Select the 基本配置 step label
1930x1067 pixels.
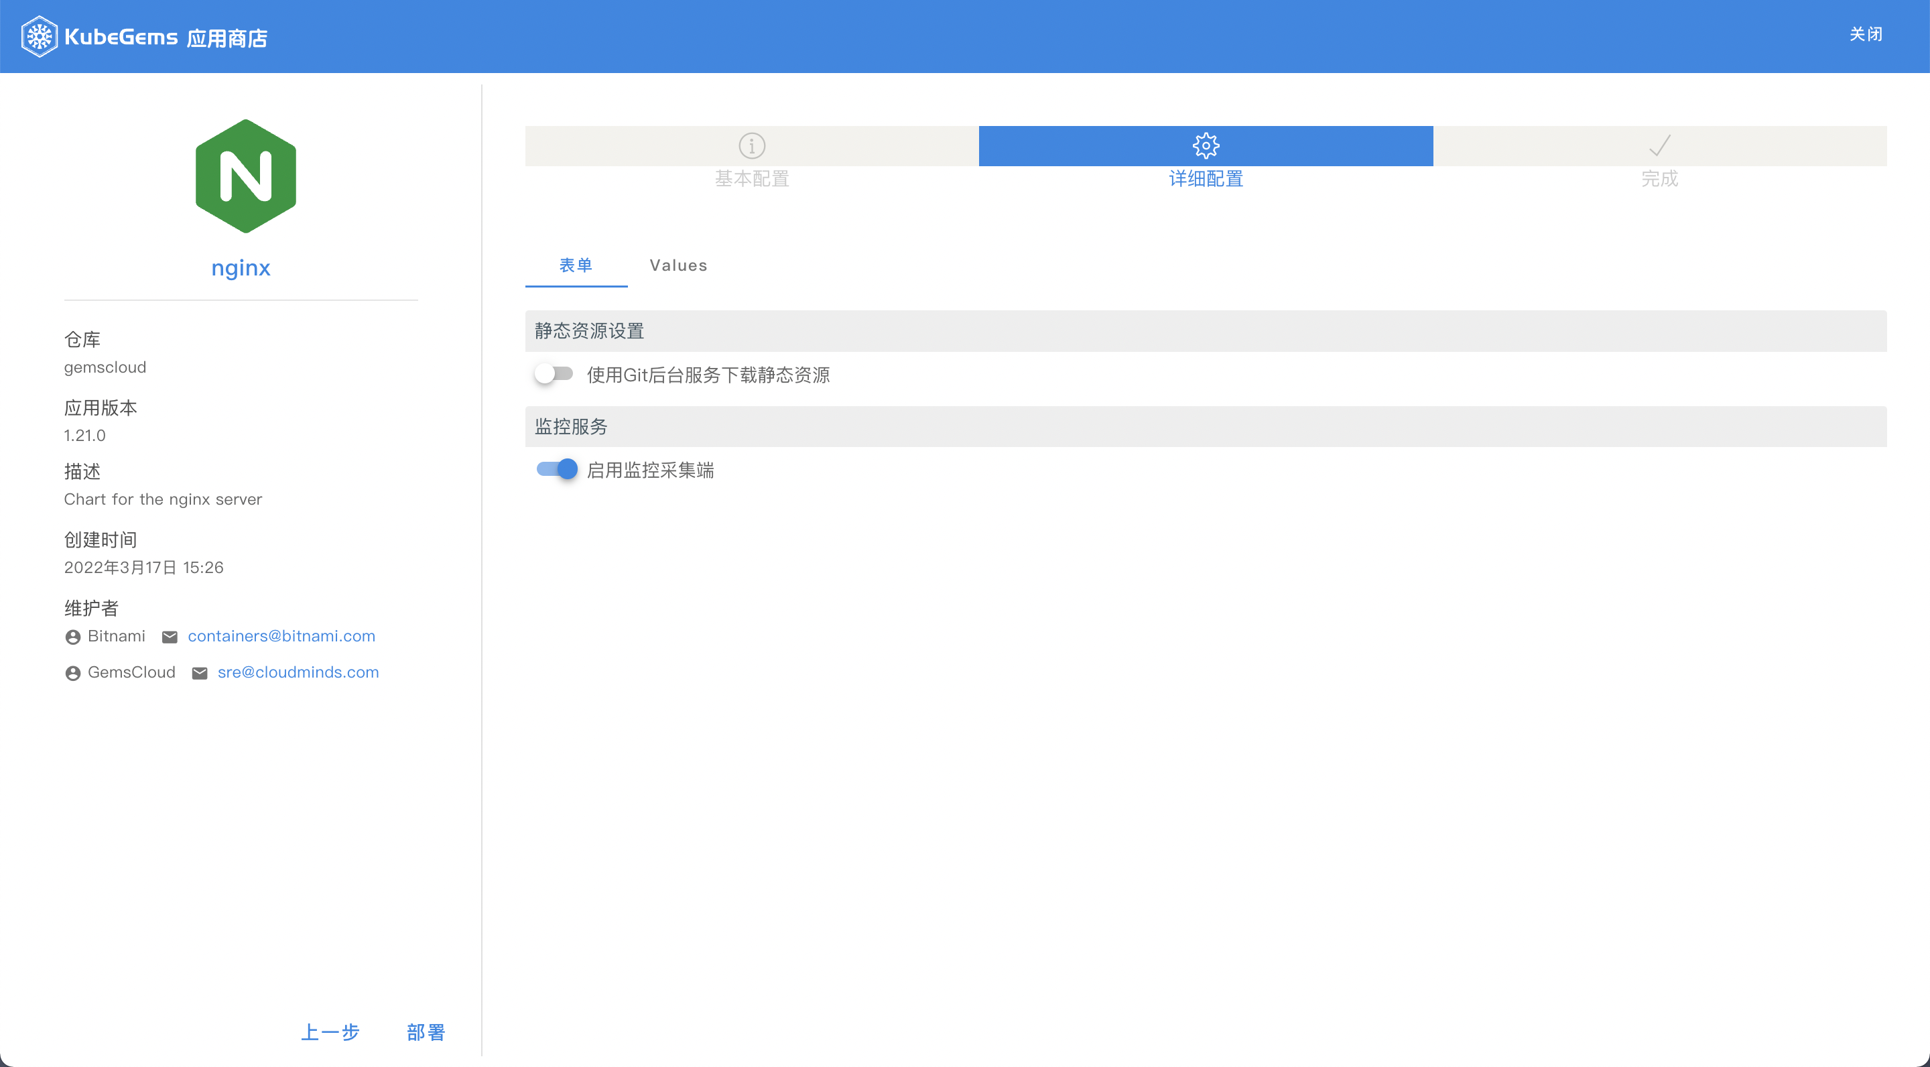click(x=751, y=178)
